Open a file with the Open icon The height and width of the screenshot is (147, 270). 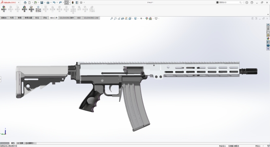(35, 2)
